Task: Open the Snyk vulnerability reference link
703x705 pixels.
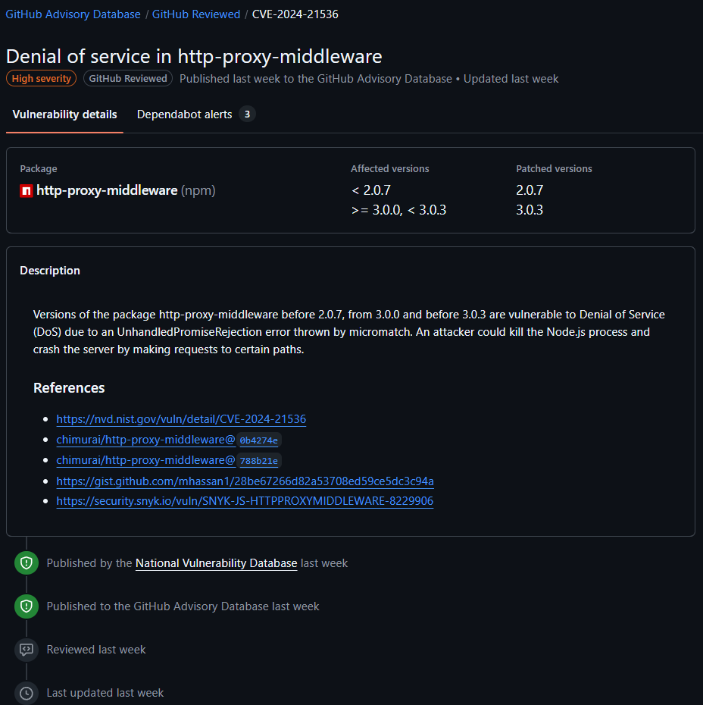Action: click(x=245, y=500)
